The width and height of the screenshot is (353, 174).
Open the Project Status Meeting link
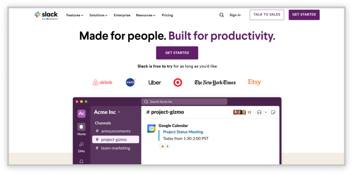[183, 132]
